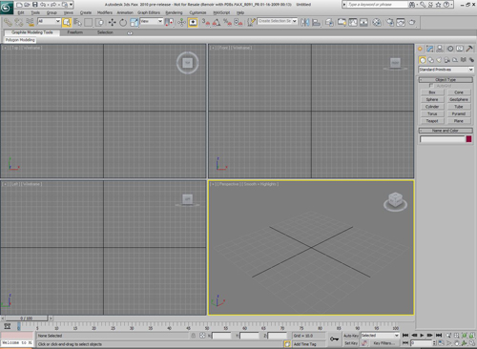Screen dimensions: 477x349
Task: Open the Modify panel tab icon
Action: click(x=429, y=49)
